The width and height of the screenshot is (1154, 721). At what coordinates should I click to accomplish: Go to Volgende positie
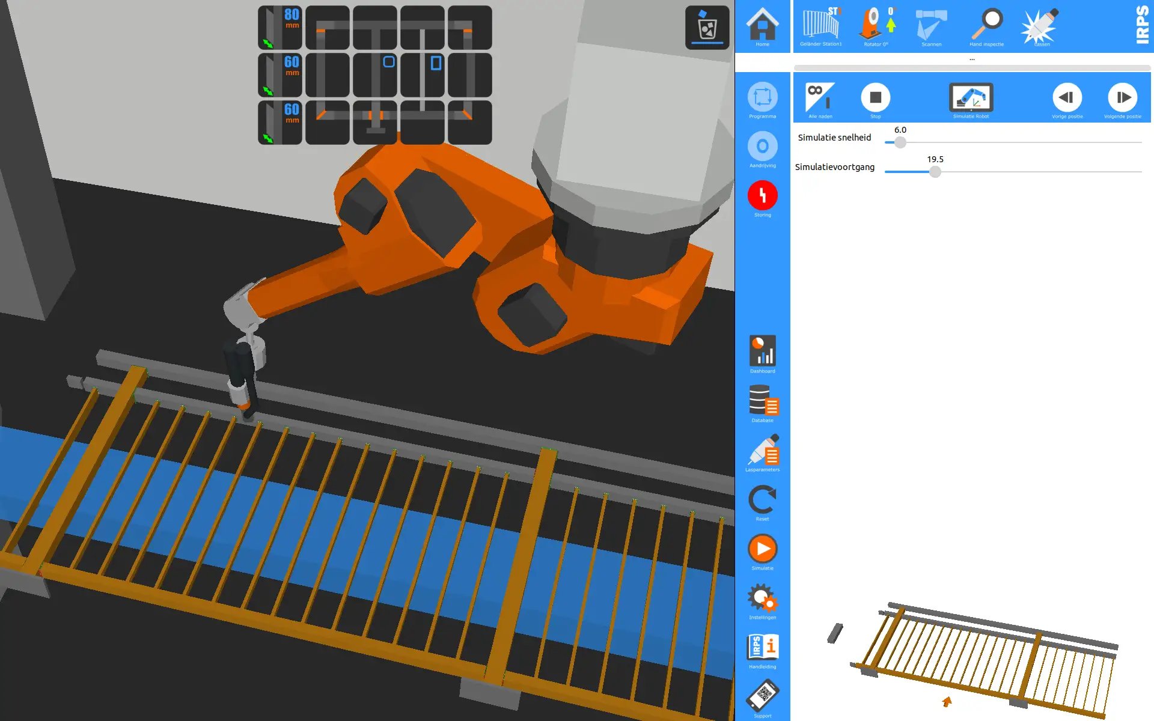point(1122,100)
